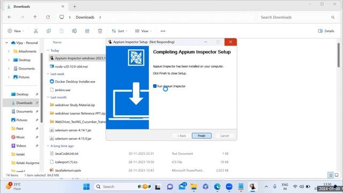Collapse the Today group
This screenshot has height=193, width=343.
coord(48,50)
